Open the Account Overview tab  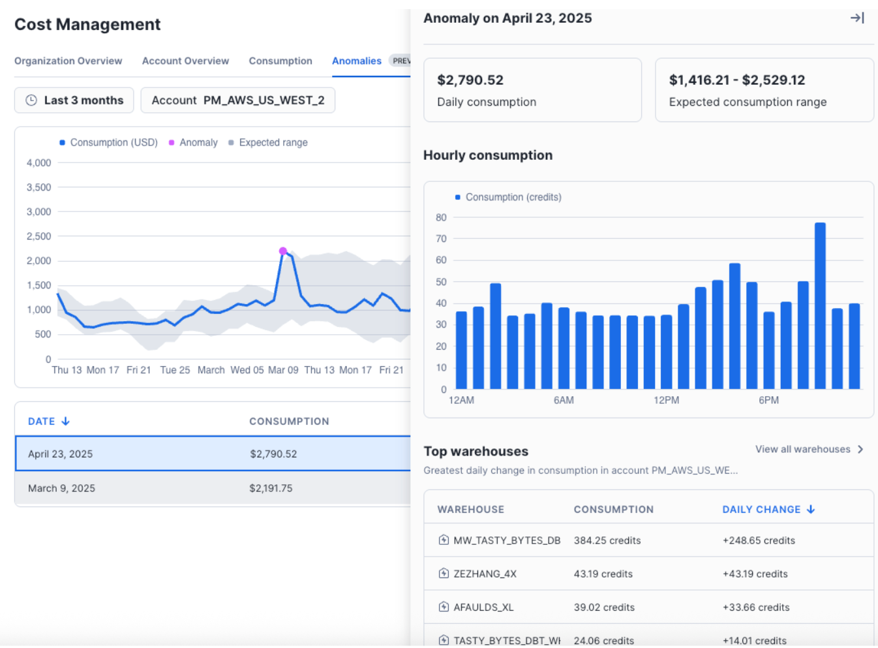[185, 61]
